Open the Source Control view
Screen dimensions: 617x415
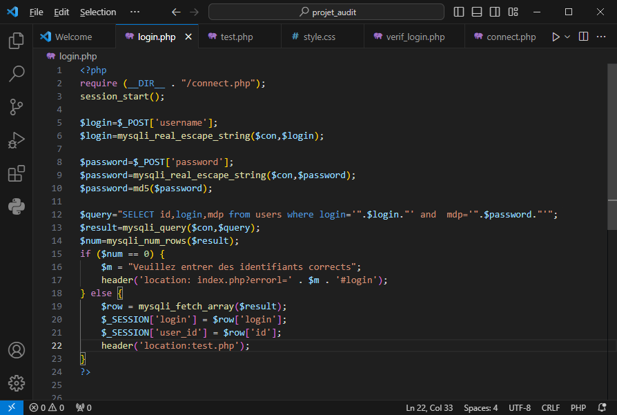coord(16,106)
